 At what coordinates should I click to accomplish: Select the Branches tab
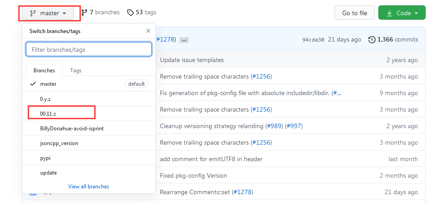44,71
